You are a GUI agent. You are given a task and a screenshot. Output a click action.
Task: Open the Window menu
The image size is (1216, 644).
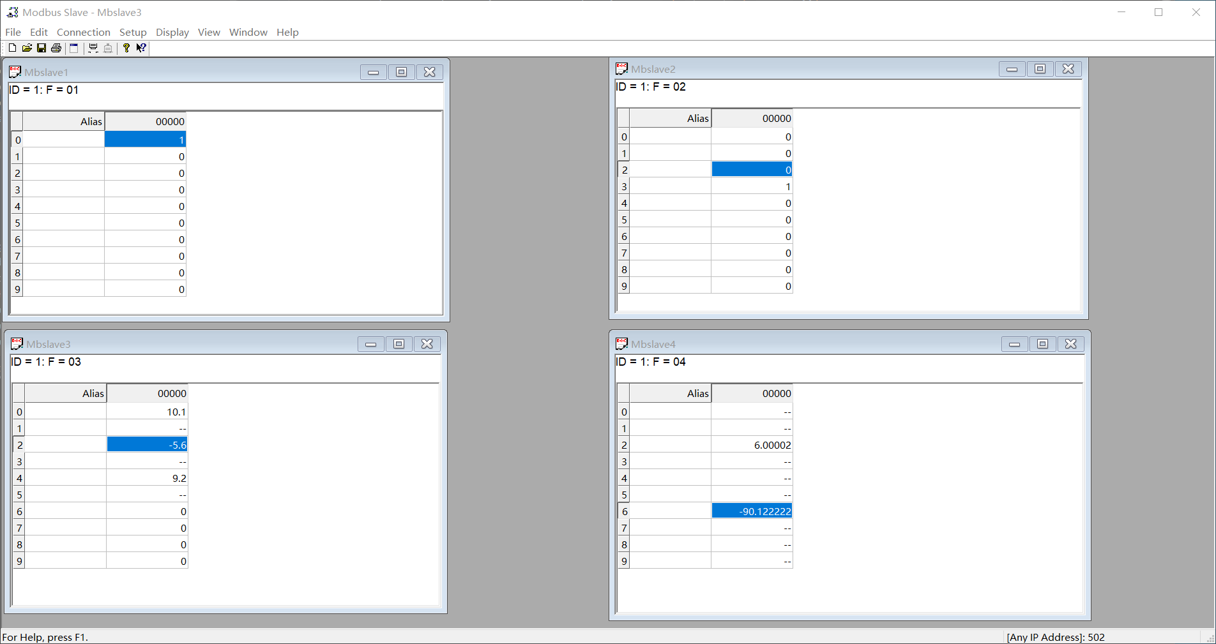pos(248,32)
